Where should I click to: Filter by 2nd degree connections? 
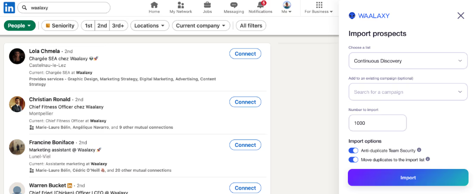(x=102, y=26)
